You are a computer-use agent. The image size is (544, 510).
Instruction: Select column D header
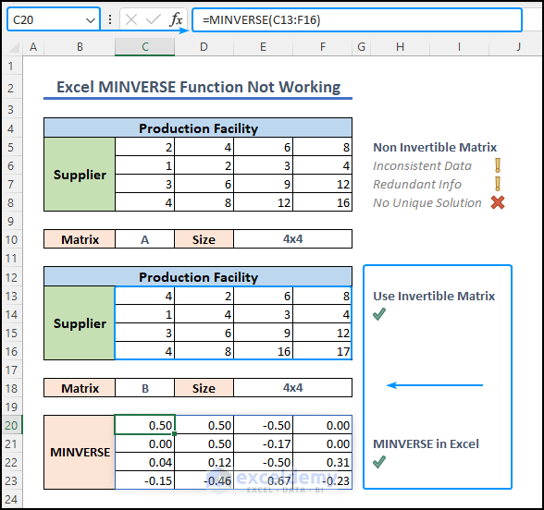[204, 47]
